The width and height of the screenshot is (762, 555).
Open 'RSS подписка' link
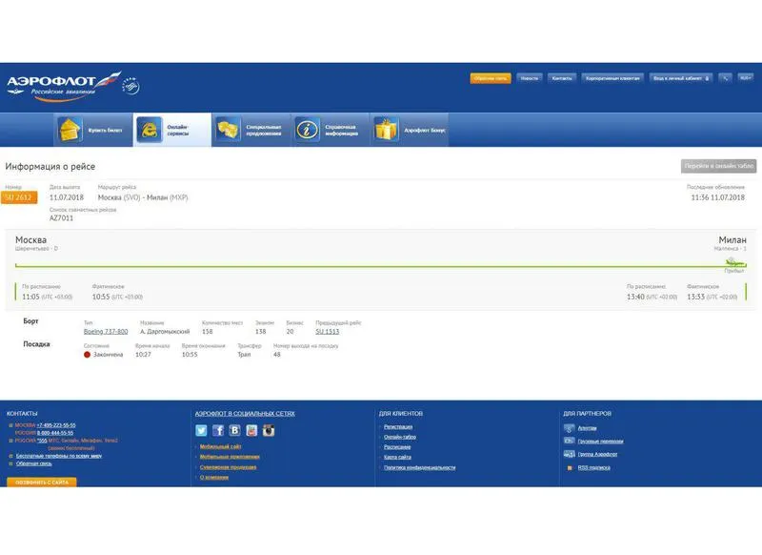pyautogui.click(x=593, y=468)
